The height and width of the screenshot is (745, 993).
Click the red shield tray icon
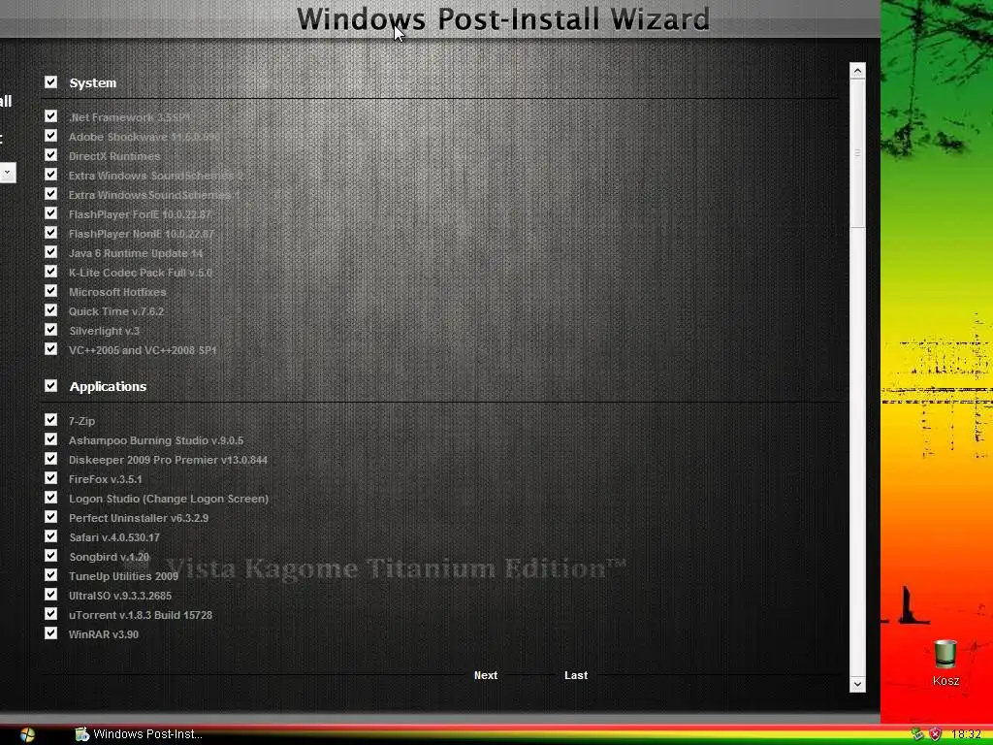coord(935,734)
